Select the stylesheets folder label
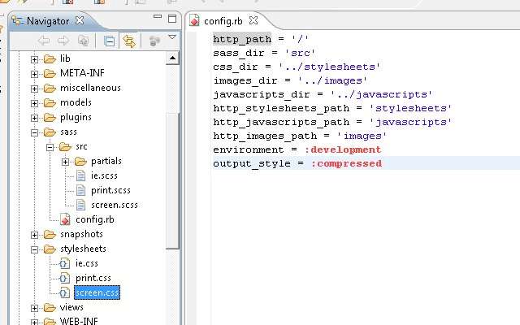 point(83,249)
